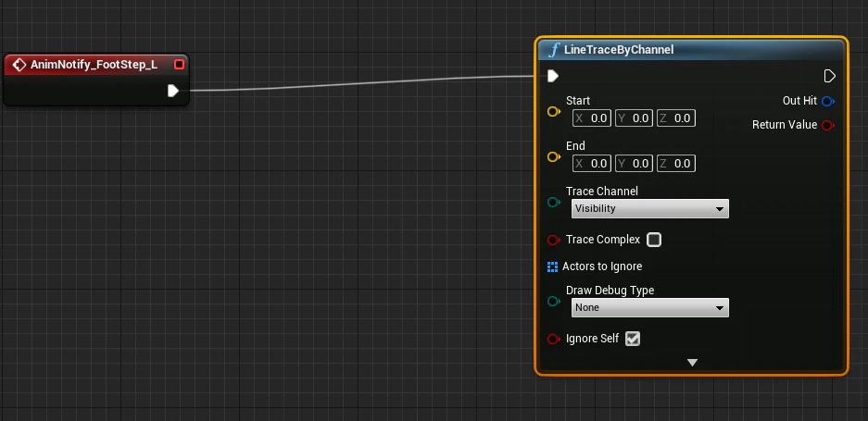Screen dimensions: 868x421
Task: Click the Start vector input pin
Action: tap(554, 112)
